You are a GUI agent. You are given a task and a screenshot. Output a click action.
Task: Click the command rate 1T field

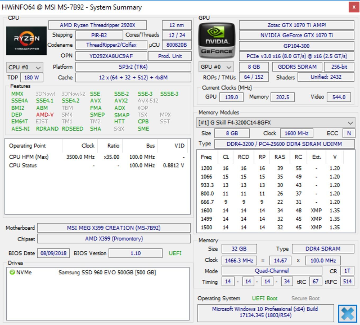[x=347, y=271]
